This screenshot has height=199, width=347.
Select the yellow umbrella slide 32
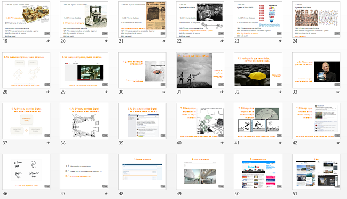pyautogui.click(x=258, y=70)
